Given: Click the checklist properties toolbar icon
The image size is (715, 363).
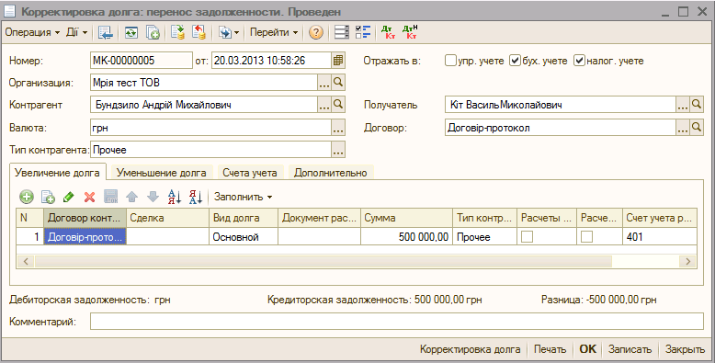Looking at the screenshot, I should [363, 32].
